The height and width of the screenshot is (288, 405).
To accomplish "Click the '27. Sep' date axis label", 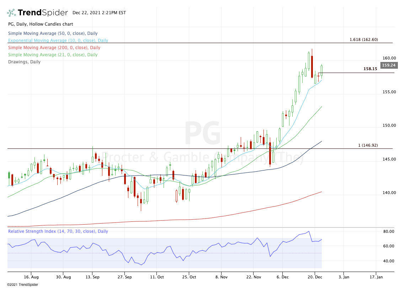I will coord(124,277).
